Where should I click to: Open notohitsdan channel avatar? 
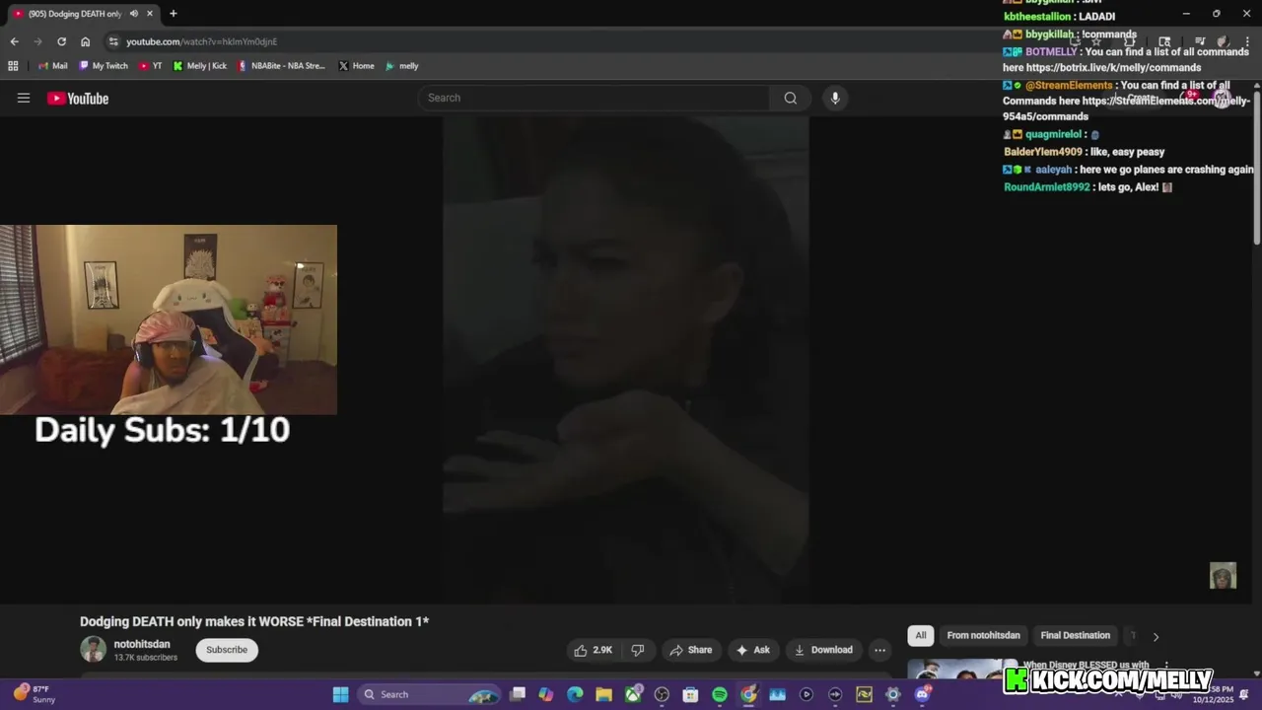[93, 649]
